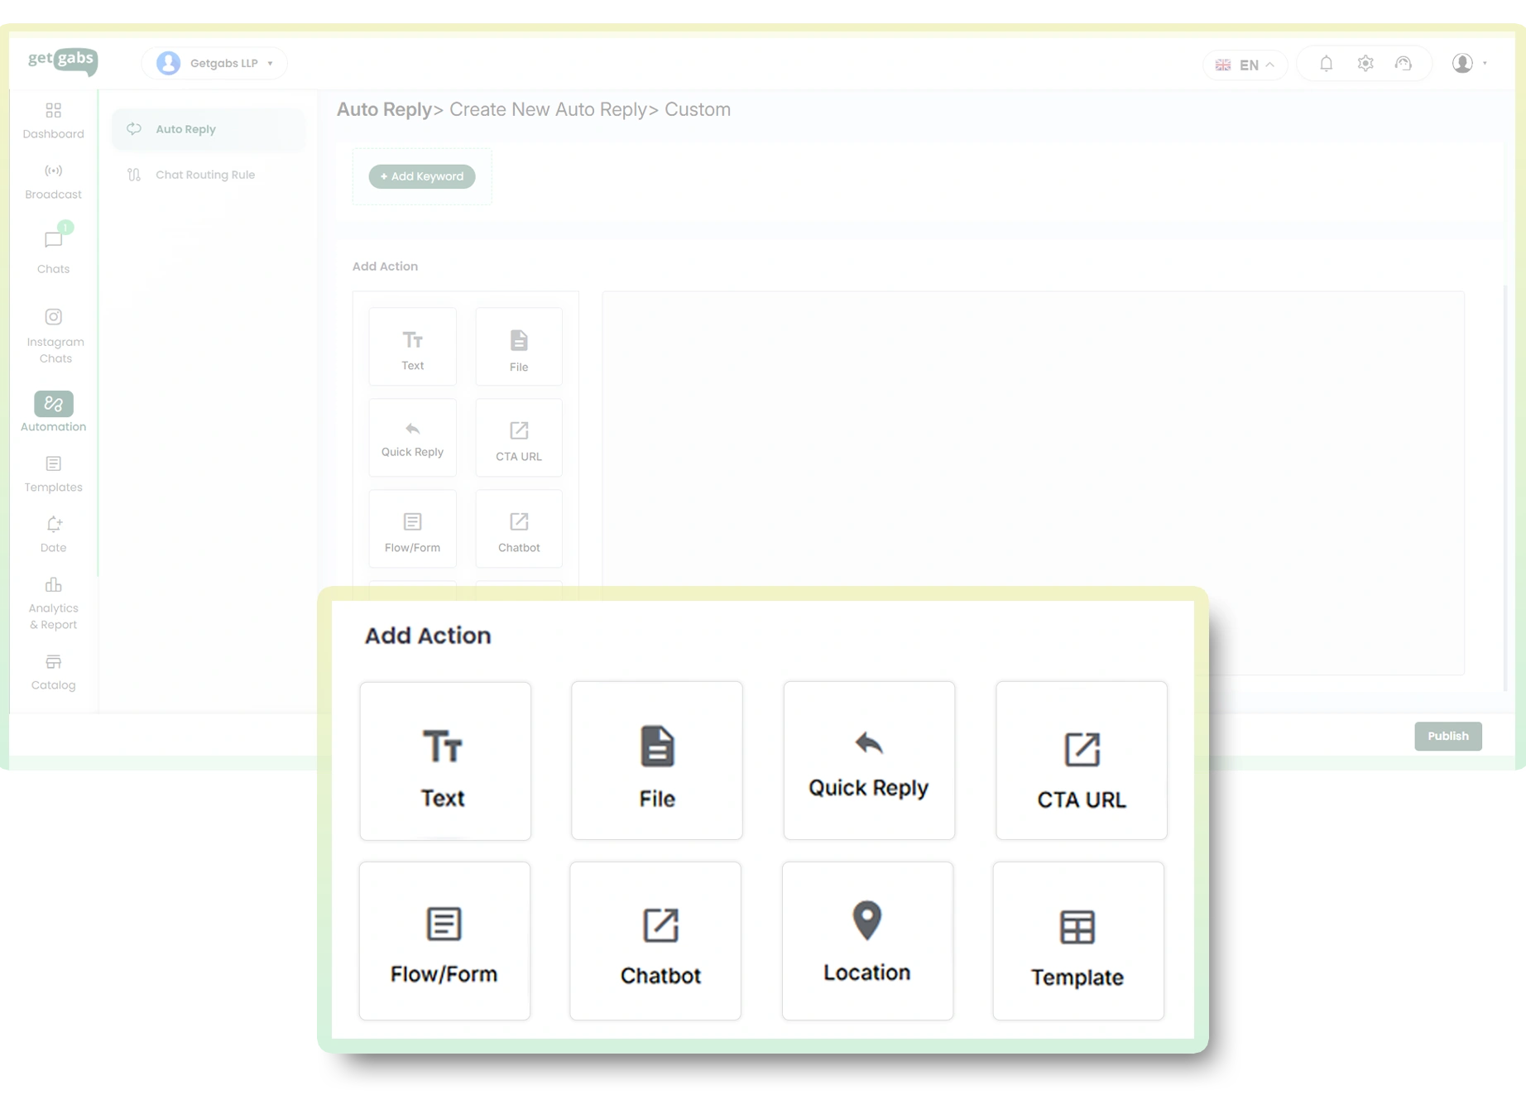Open notifications bell icon
1526x1114 pixels.
[1326, 64]
